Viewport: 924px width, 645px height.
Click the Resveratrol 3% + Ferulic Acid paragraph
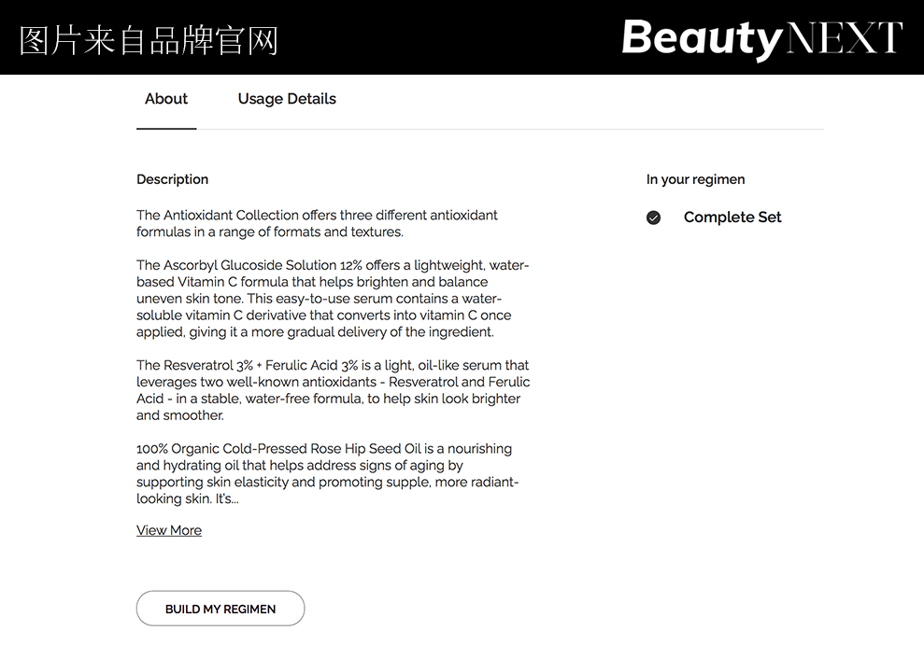(x=333, y=390)
